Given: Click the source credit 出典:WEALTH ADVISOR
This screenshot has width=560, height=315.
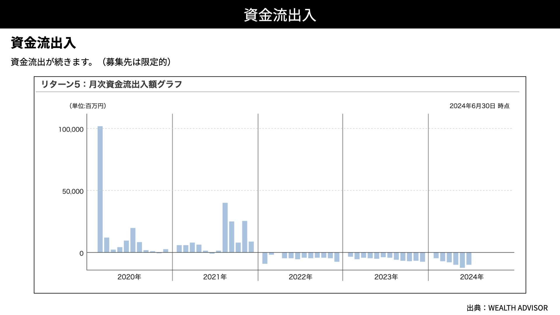Looking at the screenshot, I should point(507,308).
